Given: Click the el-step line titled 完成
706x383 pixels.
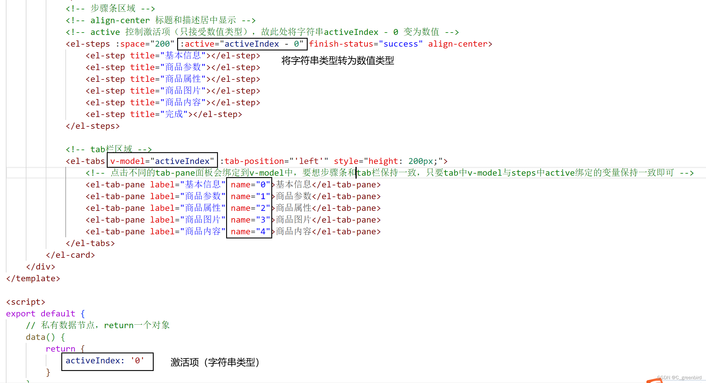Looking at the screenshot, I should (x=164, y=114).
